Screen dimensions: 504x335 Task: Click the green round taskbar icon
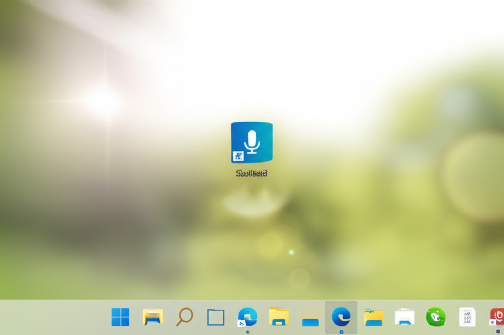(x=436, y=317)
